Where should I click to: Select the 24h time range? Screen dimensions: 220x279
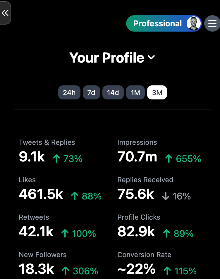[x=69, y=92]
